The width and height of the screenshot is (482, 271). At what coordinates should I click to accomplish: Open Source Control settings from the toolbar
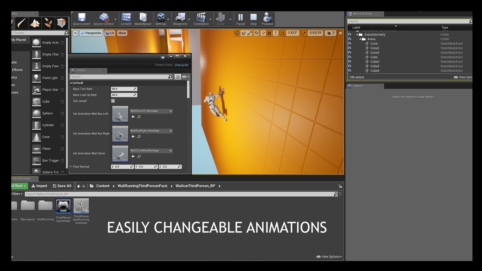coord(104,18)
